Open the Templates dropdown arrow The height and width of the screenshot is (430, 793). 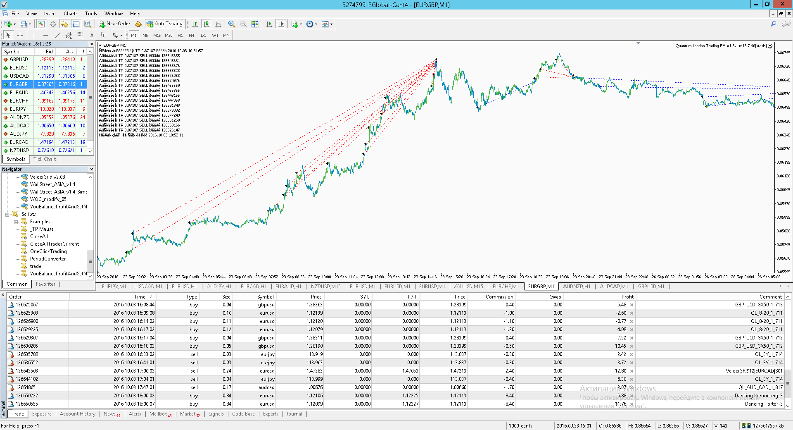331,24
